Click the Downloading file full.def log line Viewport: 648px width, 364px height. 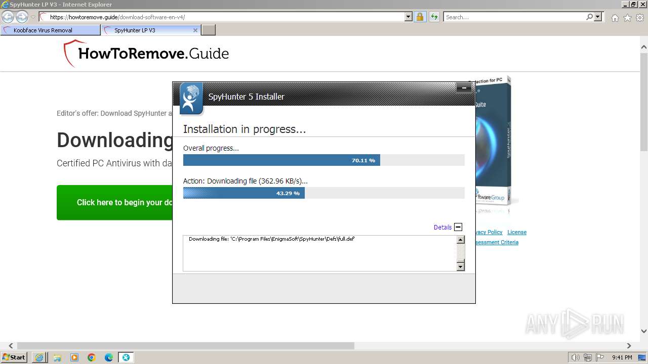(271, 239)
